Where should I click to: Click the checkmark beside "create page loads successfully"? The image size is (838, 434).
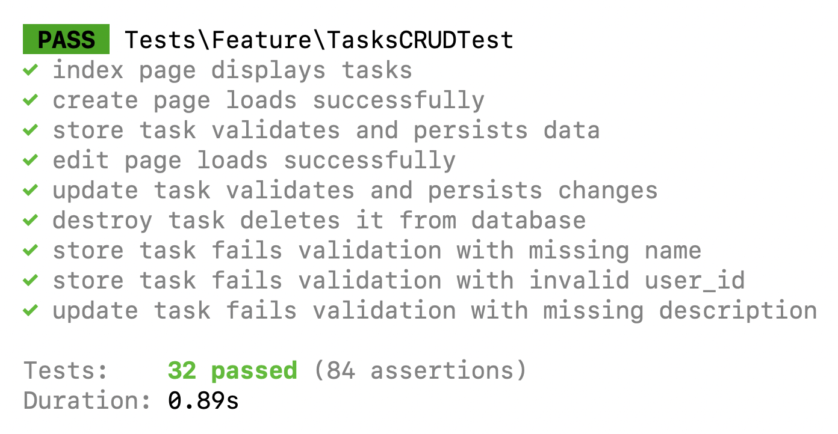(31, 100)
